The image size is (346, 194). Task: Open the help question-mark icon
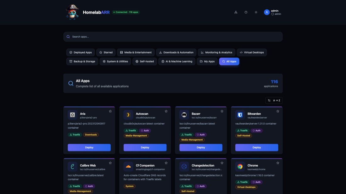246,12
